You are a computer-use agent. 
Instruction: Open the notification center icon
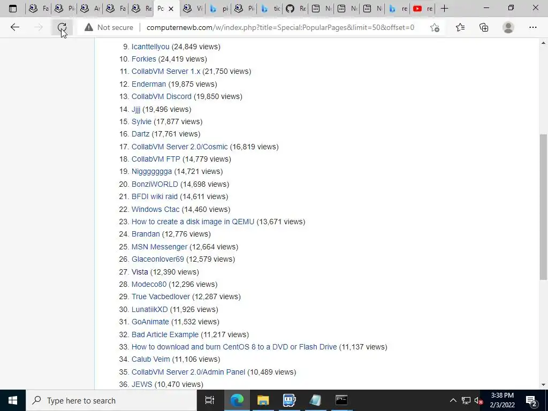pos(531,400)
